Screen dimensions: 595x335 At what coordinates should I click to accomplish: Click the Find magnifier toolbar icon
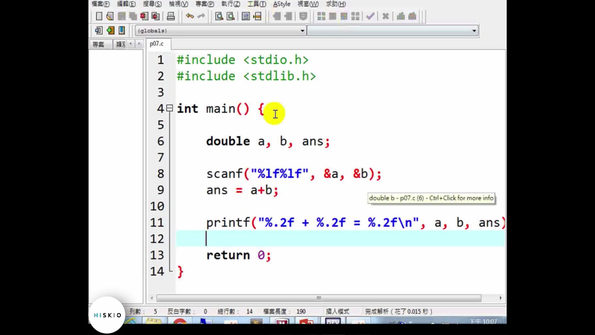(219, 16)
